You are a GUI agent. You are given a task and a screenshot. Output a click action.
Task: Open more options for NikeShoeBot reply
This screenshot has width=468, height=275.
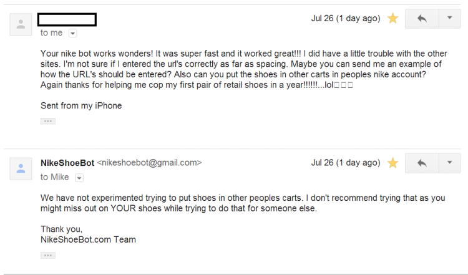[x=449, y=163]
